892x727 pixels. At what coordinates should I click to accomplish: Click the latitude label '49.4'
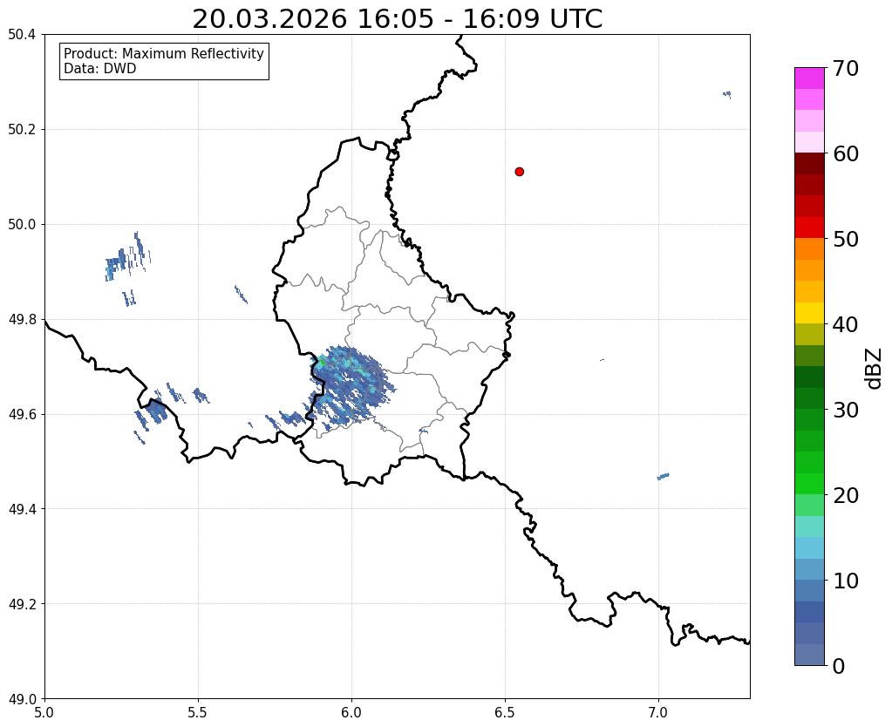(x=22, y=509)
